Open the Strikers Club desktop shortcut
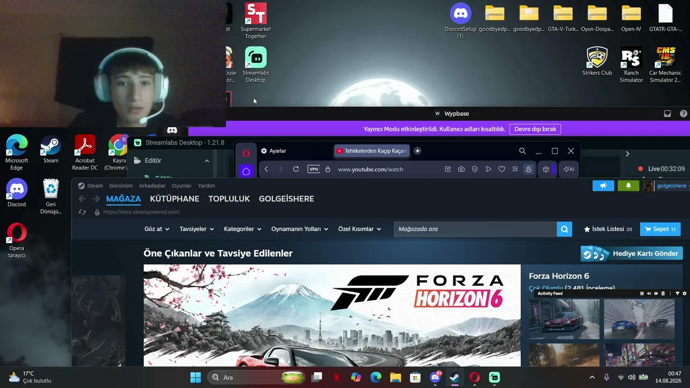The width and height of the screenshot is (690, 388). pyautogui.click(x=597, y=61)
